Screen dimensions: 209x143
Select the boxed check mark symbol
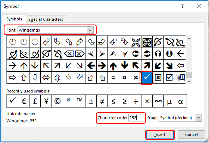pyautogui.click(x=169, y=78)
